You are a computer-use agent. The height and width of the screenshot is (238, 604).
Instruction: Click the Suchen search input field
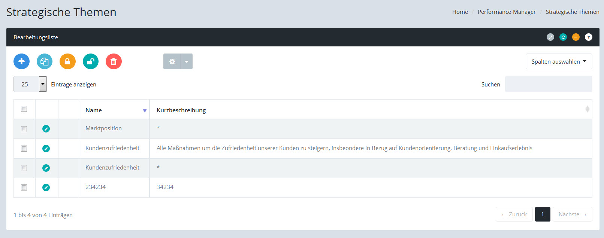pos(548,84)
